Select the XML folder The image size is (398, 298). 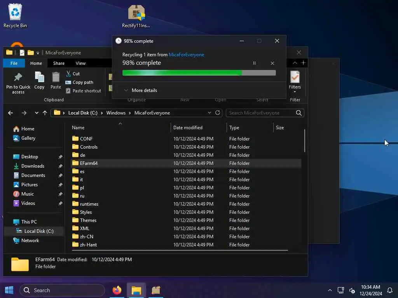(x=186, y=228)
